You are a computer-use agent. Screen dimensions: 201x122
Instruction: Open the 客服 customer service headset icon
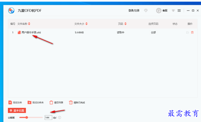[x=159, y=11]
